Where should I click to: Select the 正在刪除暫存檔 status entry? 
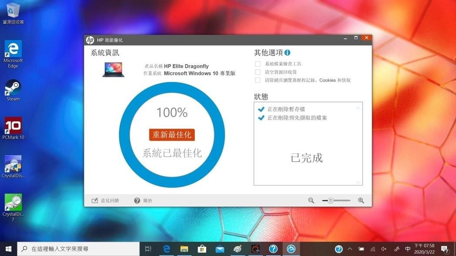[282, 109]
